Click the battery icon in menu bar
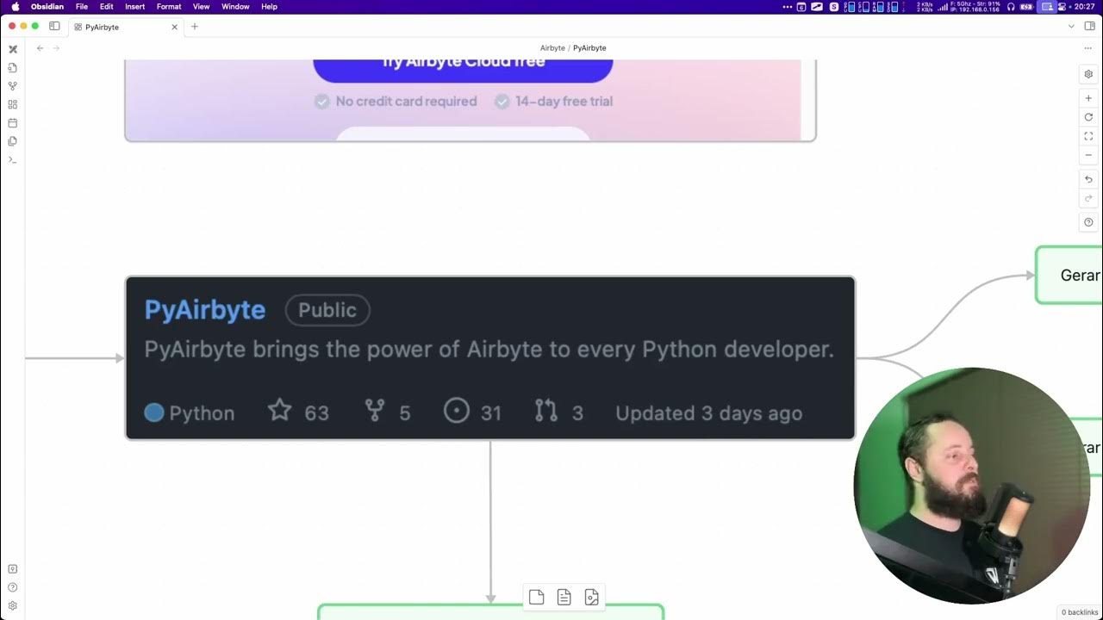The width and height of the screenshot is (1103, 620). click(x=1026, y=7)
